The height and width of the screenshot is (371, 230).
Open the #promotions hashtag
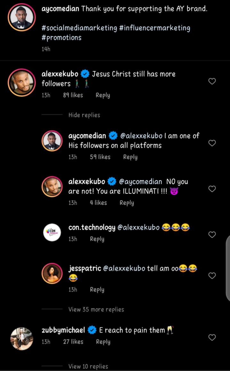(61, 38)
